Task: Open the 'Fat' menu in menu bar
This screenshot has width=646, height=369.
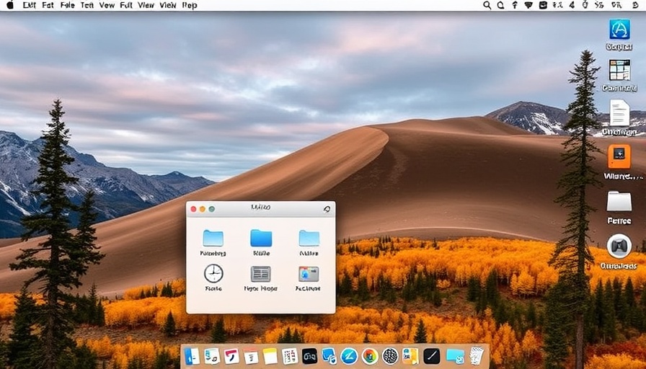Action: (x=48, y=5)
